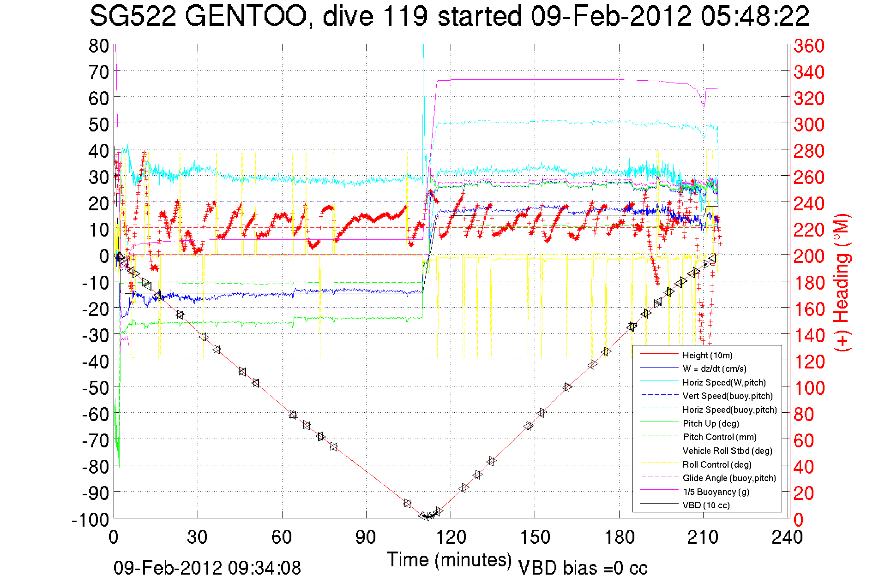Click left y-axis tick label '80'
The image size is (873, 582).
[98, 46]
